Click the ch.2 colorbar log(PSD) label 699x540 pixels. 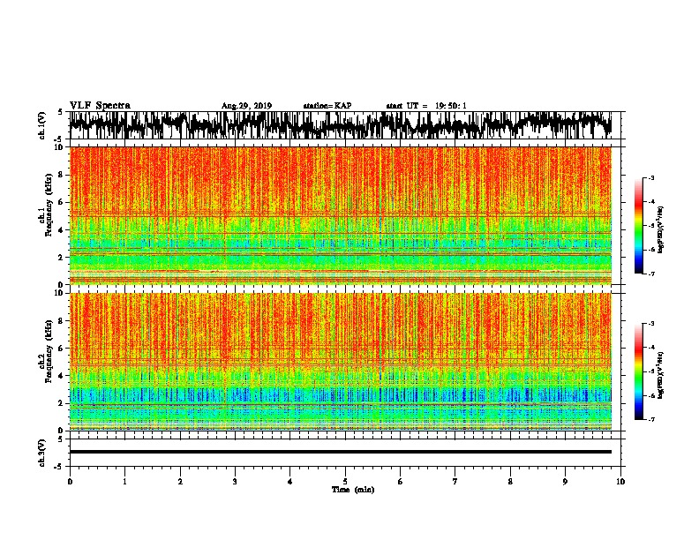tap(661, 375)
